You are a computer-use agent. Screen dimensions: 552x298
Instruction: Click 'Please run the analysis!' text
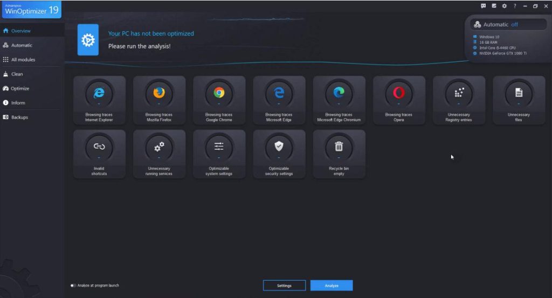[x=140, y=46]
